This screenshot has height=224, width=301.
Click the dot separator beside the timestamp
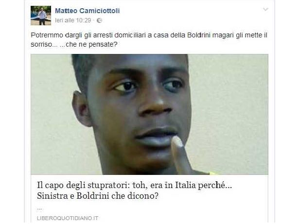(x=94, y=20)
